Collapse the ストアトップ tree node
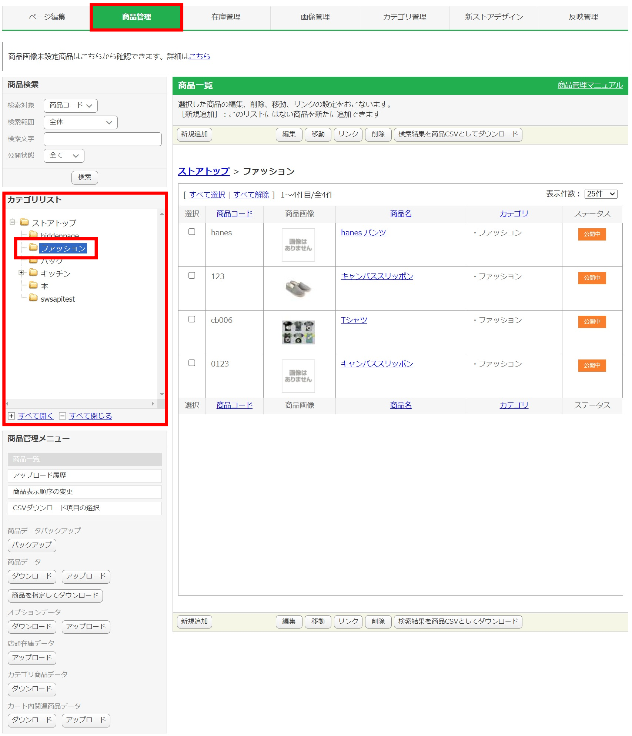This screenshot has width=632, height=736. (x=12, y=222)
